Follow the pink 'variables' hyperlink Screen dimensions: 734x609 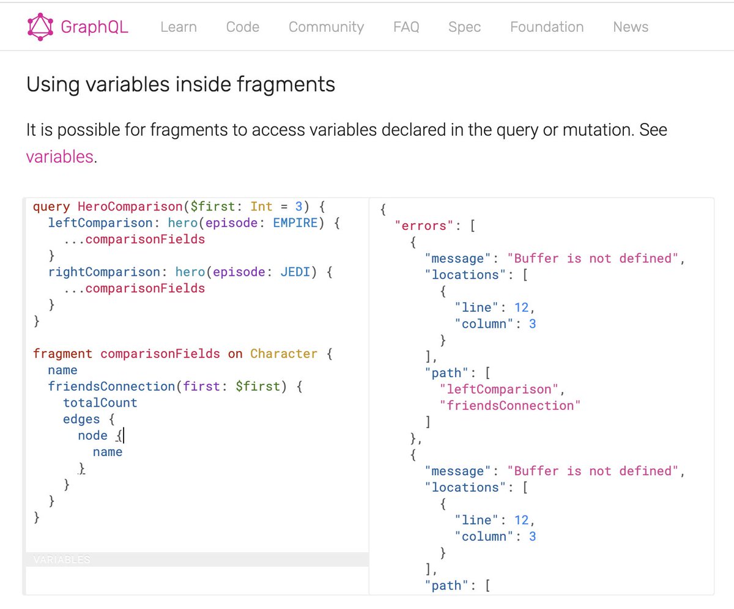coord(59,157)
